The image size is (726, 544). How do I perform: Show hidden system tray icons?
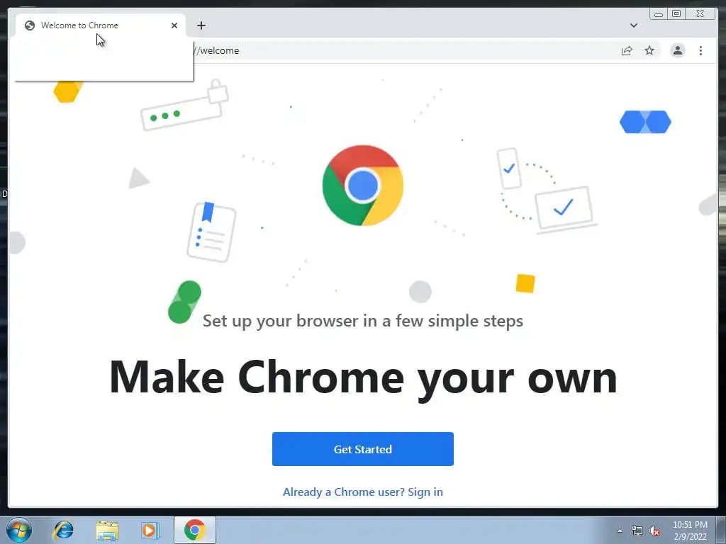620,531
